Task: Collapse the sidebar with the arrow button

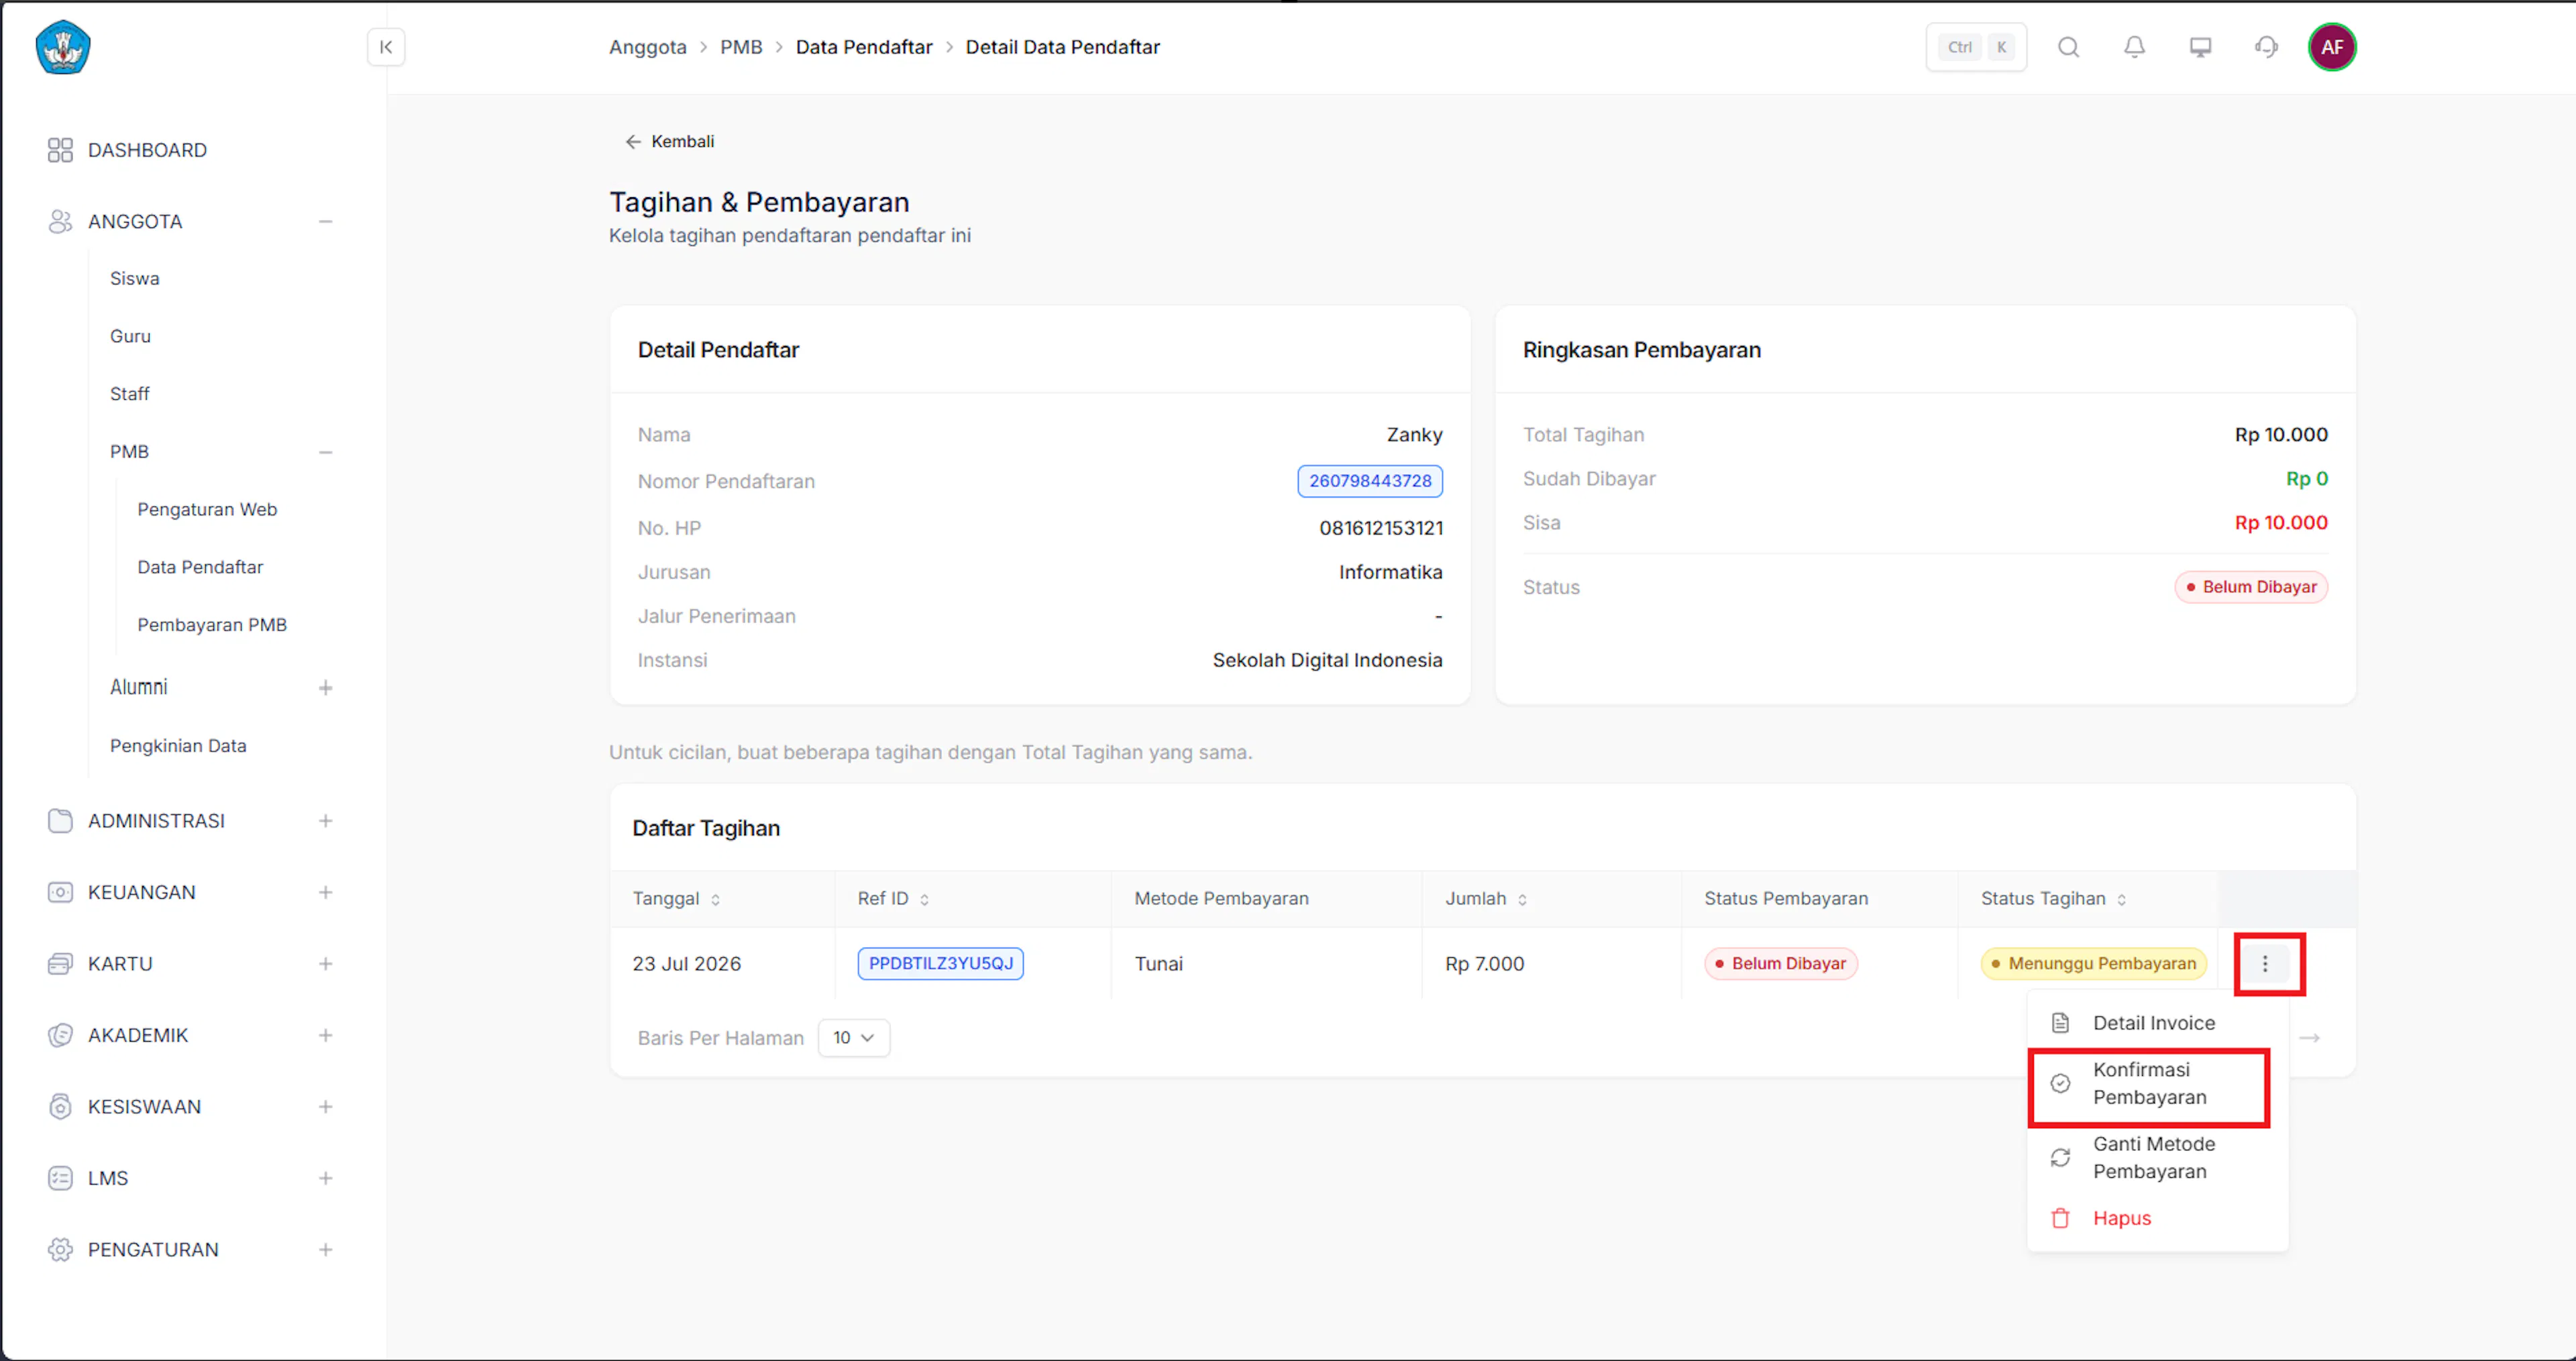Action: tap(386, 47)
